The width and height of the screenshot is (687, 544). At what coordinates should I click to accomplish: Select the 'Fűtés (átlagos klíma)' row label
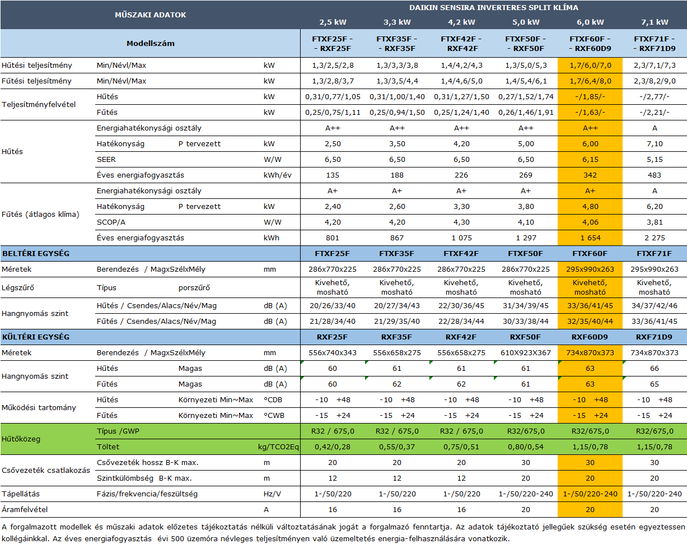pyautogui.click(x=40, y=214)
